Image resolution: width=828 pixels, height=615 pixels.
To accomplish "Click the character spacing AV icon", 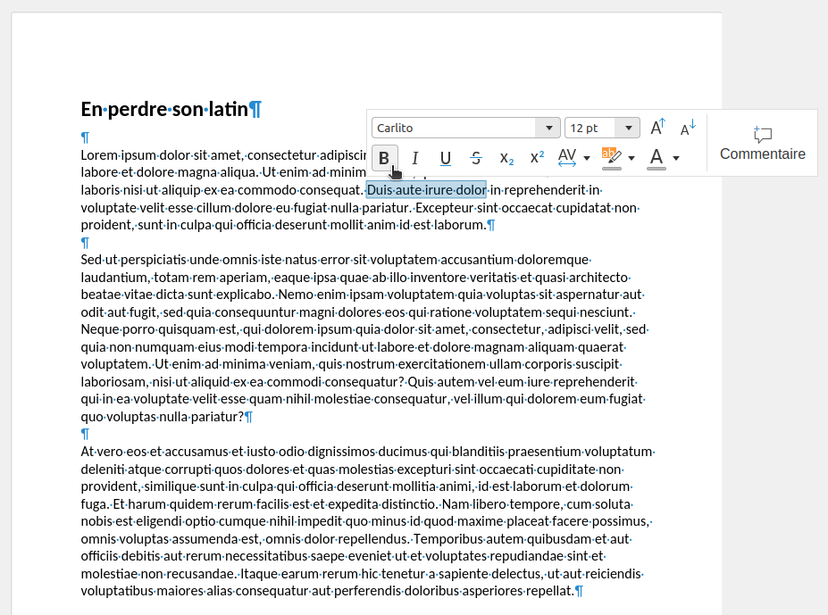I will point(567,158).
